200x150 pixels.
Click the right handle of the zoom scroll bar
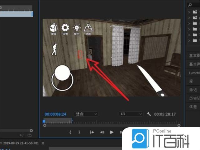(x=179, y=125)
